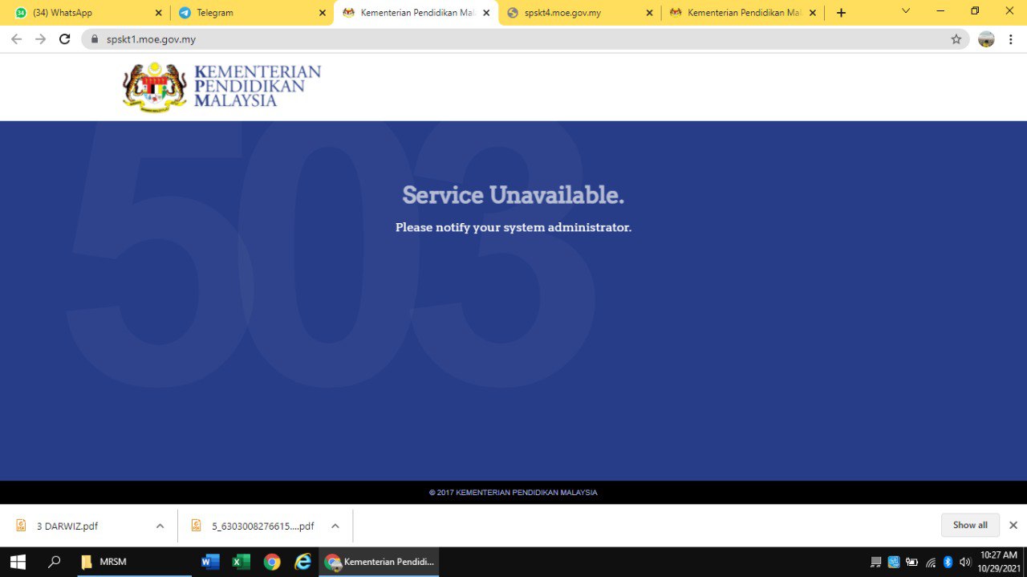The image size is (1027, 577).
Task: Close the Telegram tab
Action: point(323,13)
